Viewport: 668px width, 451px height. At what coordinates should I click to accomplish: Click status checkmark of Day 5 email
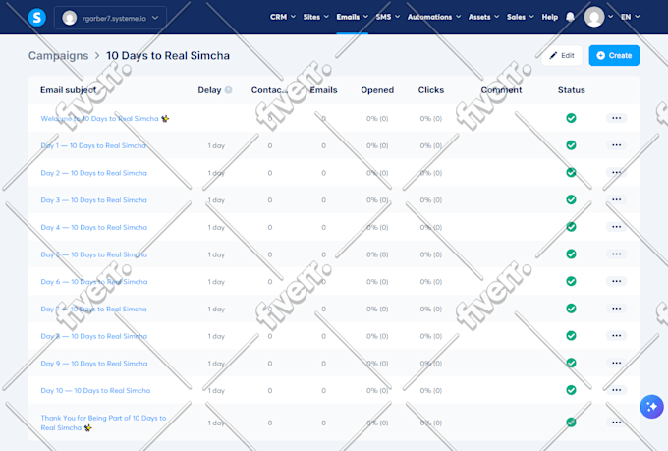click(x=571, y=254)
